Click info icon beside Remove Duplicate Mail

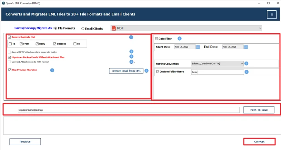click(131, 37)
